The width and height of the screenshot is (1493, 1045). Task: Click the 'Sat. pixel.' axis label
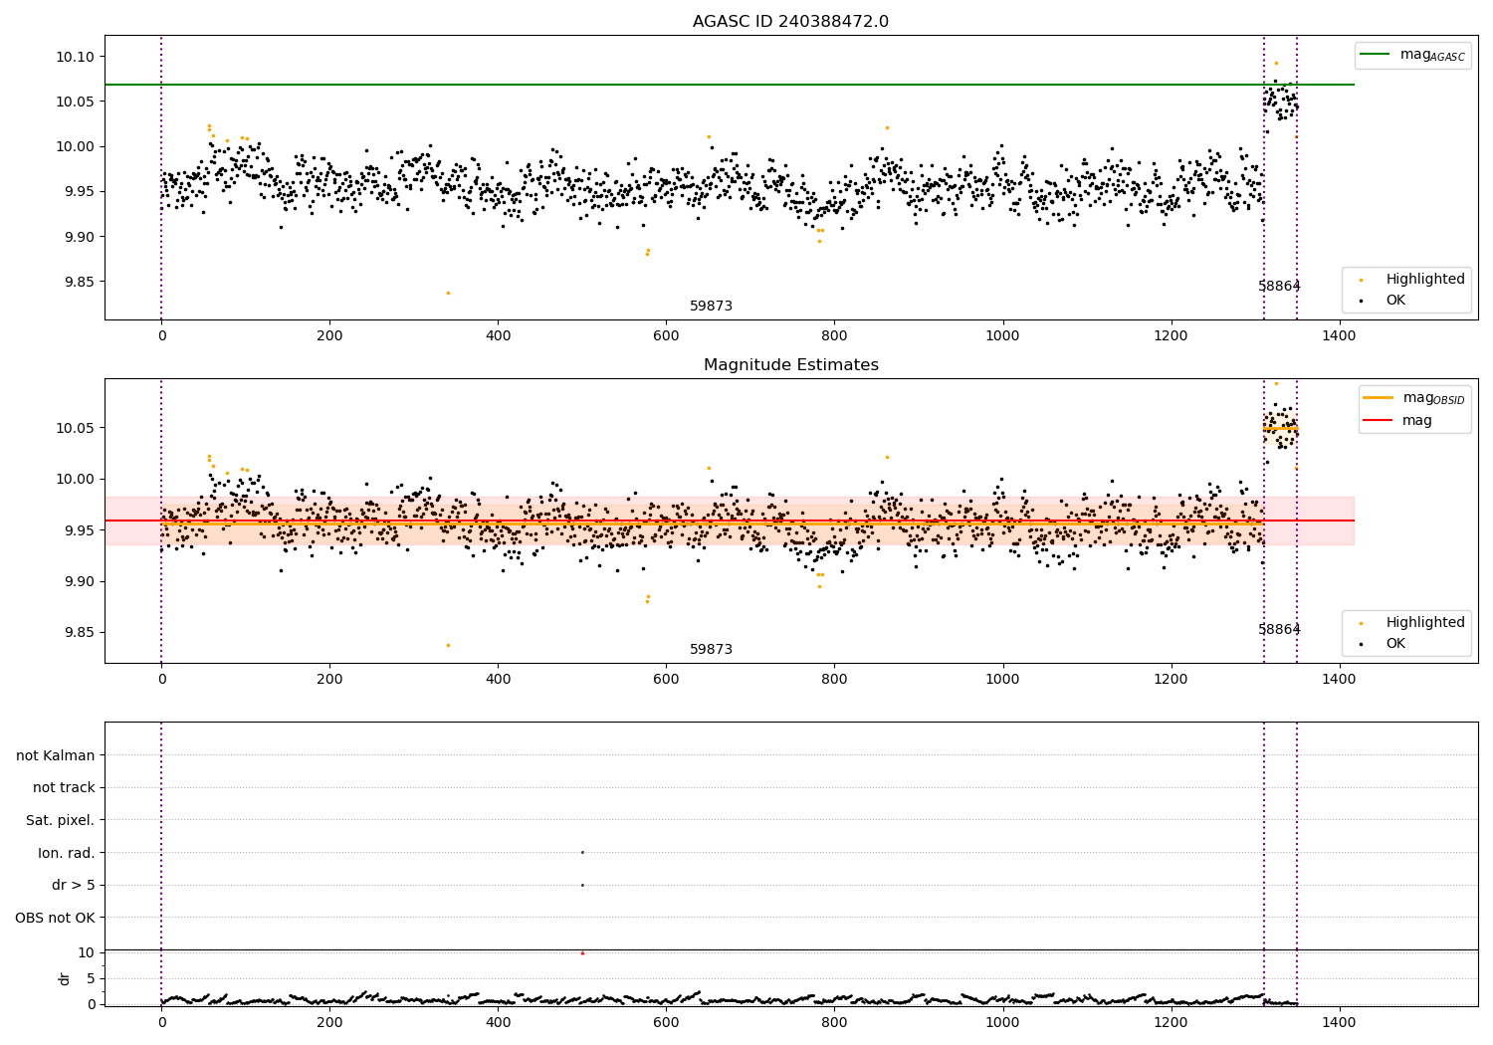pyautogui.click(x=61, y=821)
